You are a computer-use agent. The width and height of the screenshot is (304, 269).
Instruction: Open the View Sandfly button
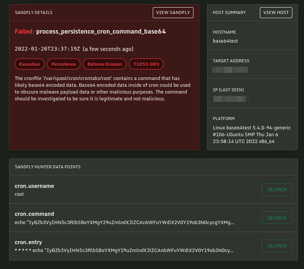coord(173,12)
